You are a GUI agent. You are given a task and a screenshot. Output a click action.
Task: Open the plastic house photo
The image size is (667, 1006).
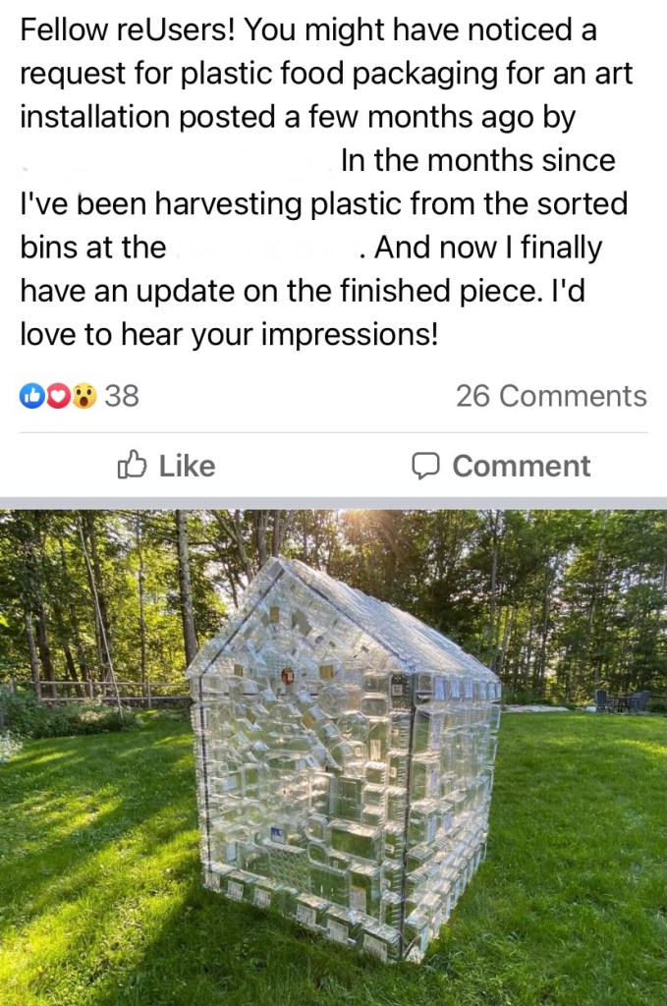point(334,756)
